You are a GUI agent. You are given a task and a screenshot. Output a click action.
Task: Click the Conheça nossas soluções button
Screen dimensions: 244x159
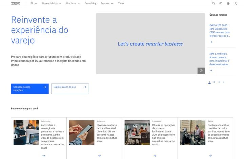(x=30, y=89)
